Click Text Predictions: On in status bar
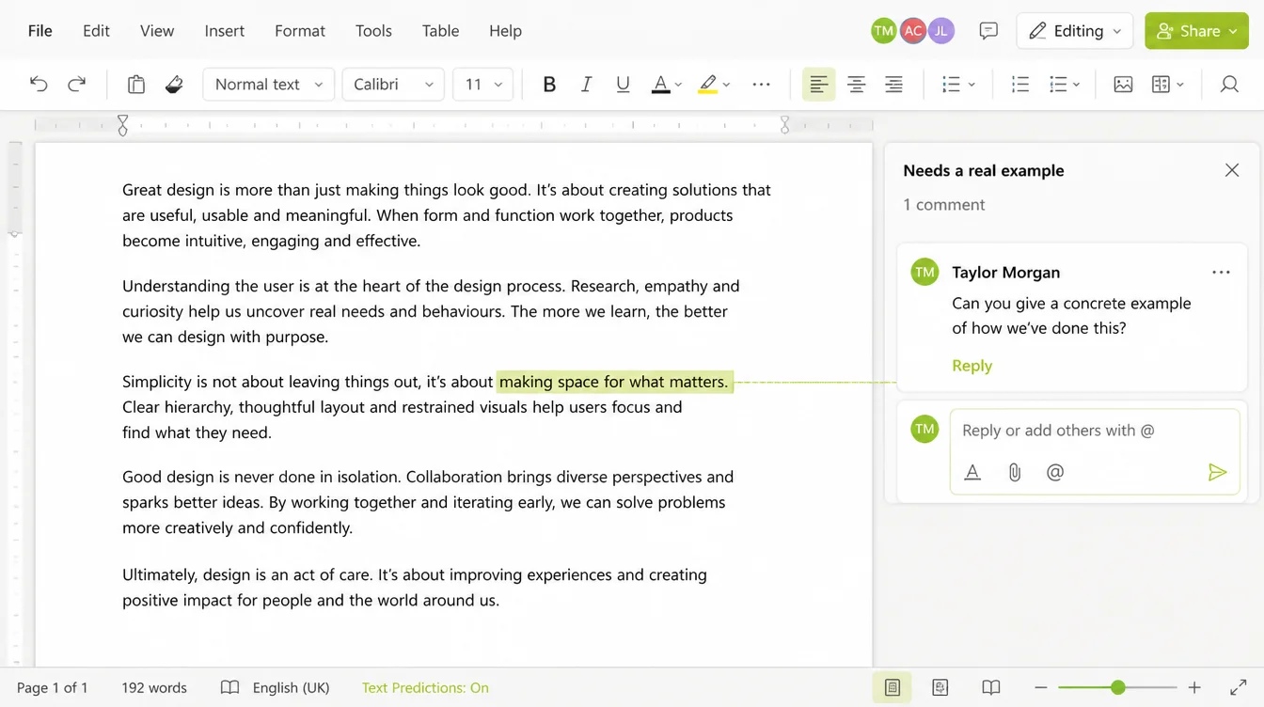Image resolution: width=1264 pixels, height=707 pixels. pyautogui.click(x=425, y=688)
